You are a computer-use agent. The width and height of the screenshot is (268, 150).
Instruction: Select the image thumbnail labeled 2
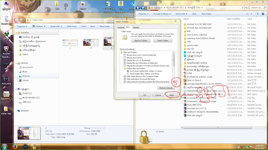point(91,42)
